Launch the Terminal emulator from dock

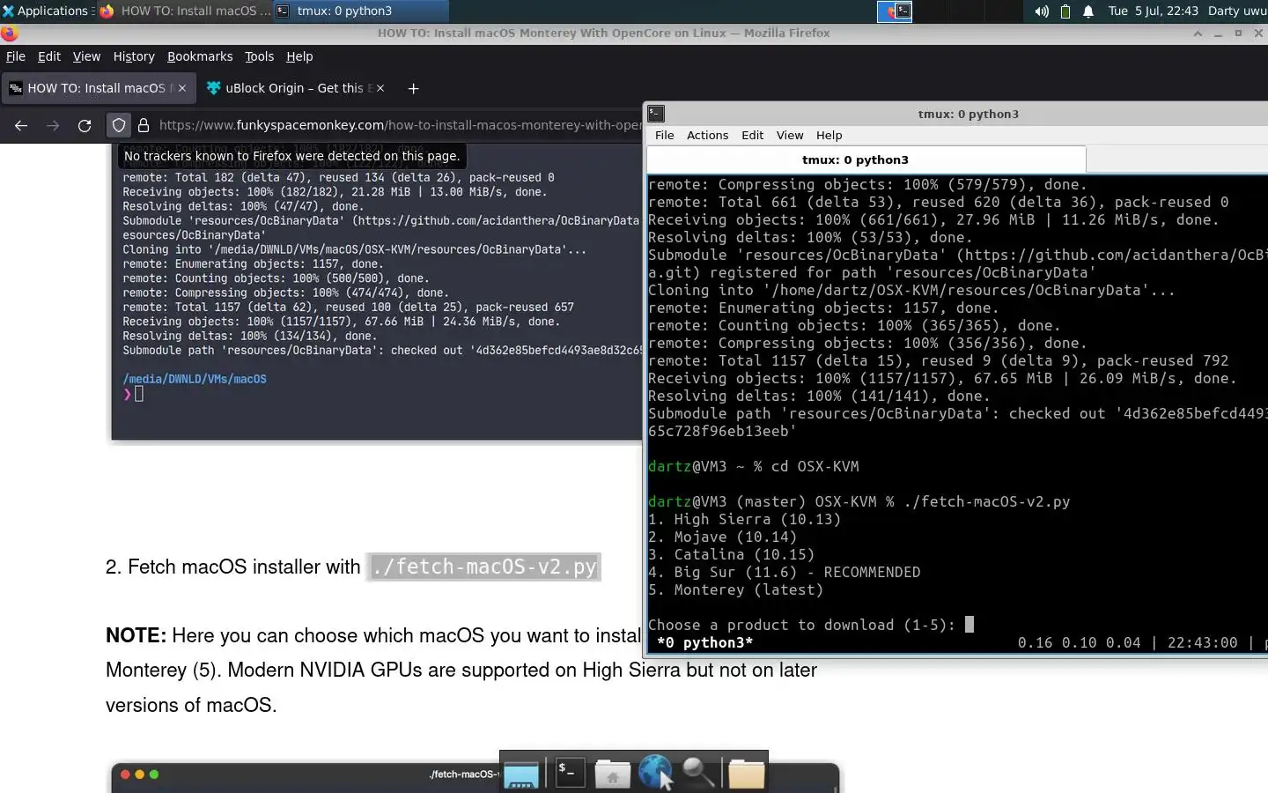click(569, 773)
